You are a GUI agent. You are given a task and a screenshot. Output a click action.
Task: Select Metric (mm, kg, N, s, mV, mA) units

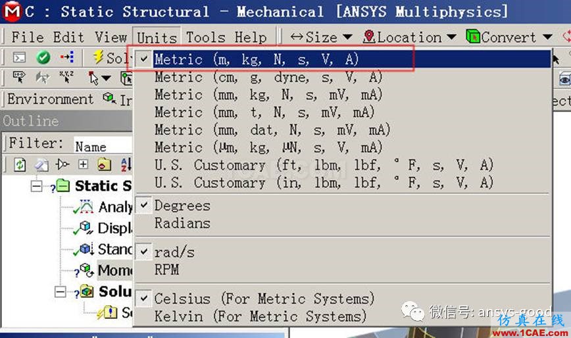[342, 95]
